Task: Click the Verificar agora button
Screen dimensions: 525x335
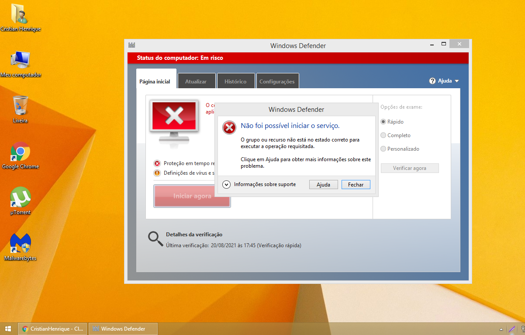Action: pos(410,168)
